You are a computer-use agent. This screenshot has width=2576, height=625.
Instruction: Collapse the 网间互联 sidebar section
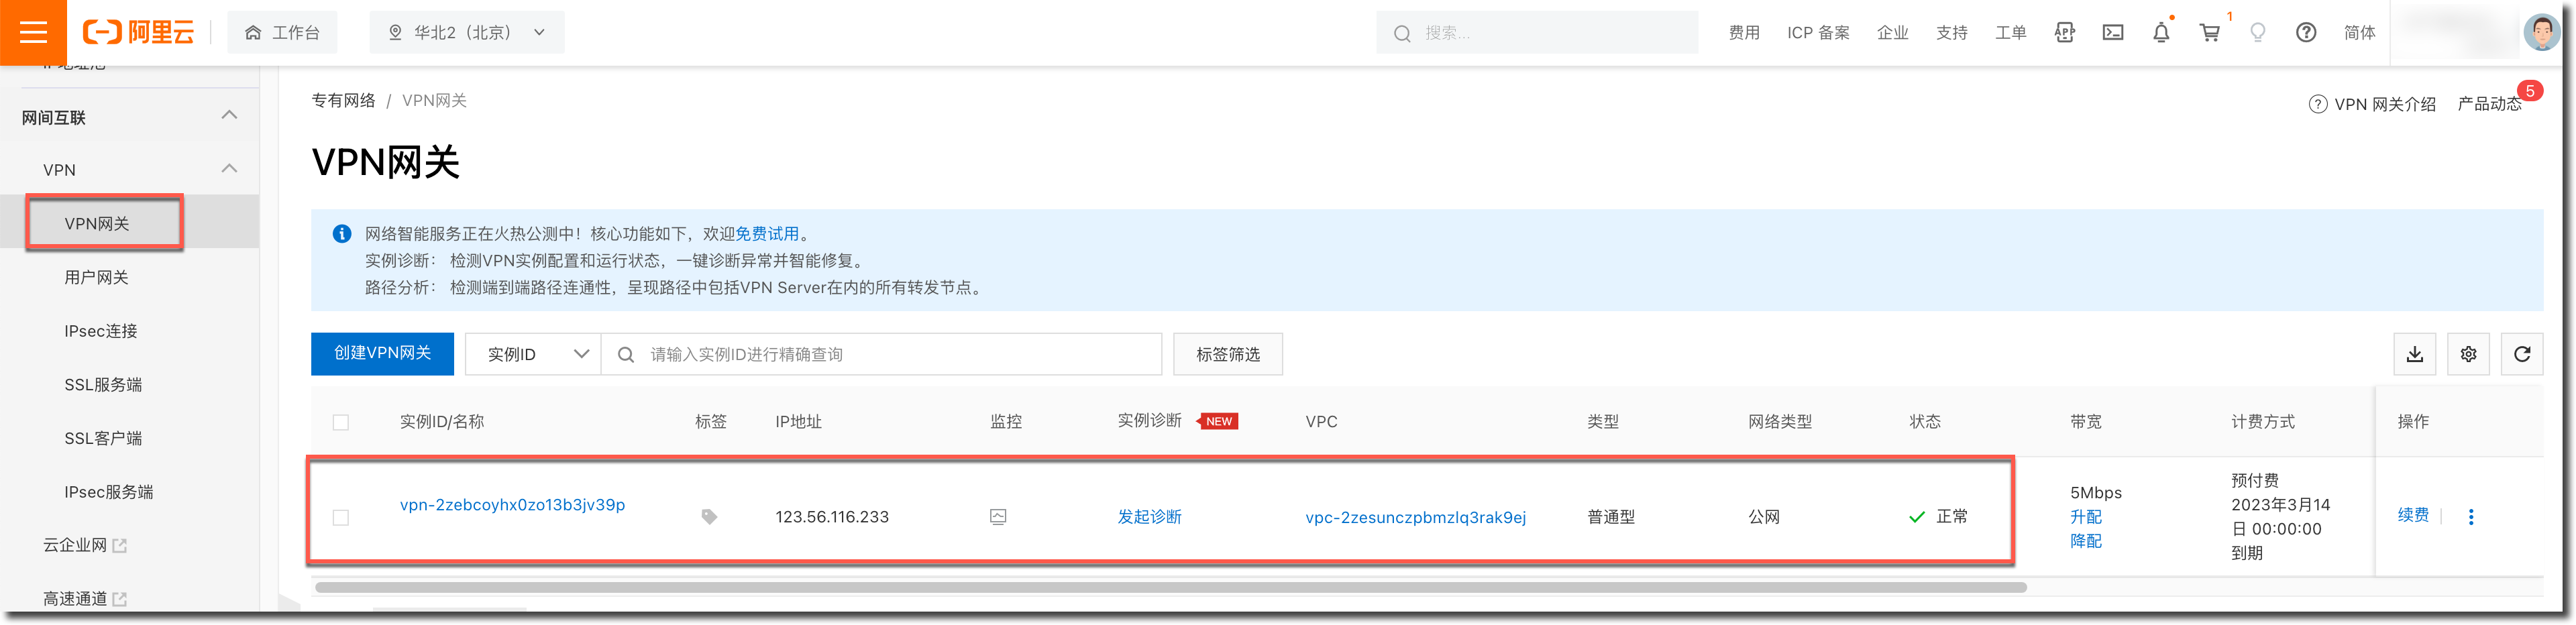[229, 116]
